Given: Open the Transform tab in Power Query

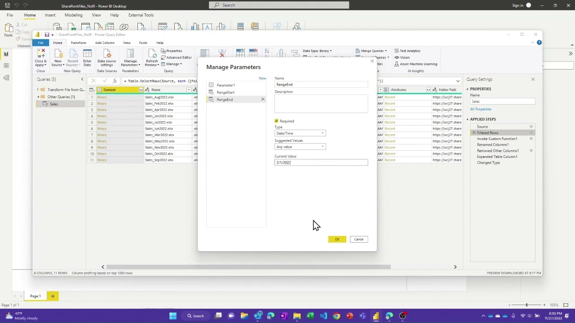Looking at the screenshot, I should tap(78, 43).
